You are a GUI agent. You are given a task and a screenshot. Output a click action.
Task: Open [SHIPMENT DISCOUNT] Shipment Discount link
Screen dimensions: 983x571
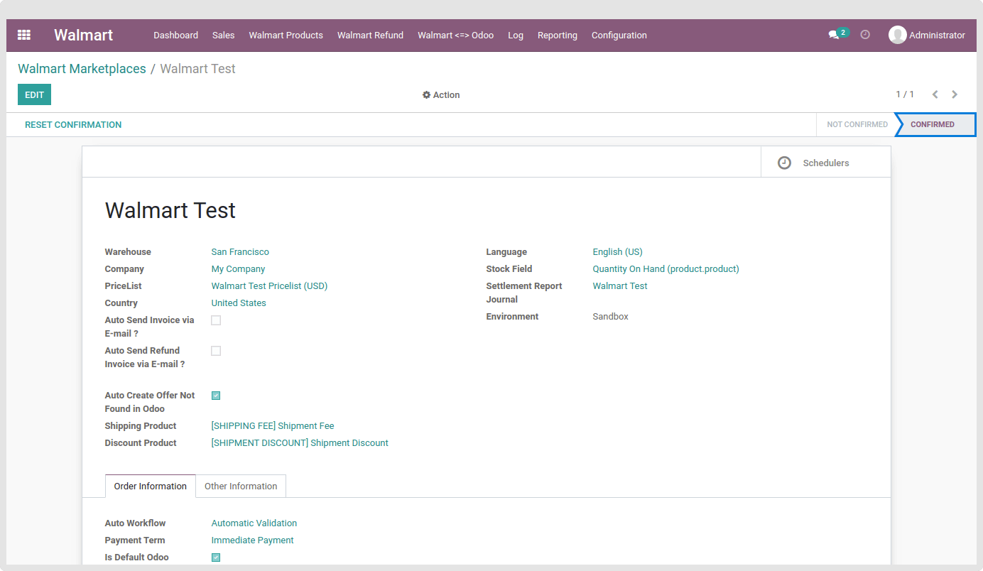click(x=300, y=443)
